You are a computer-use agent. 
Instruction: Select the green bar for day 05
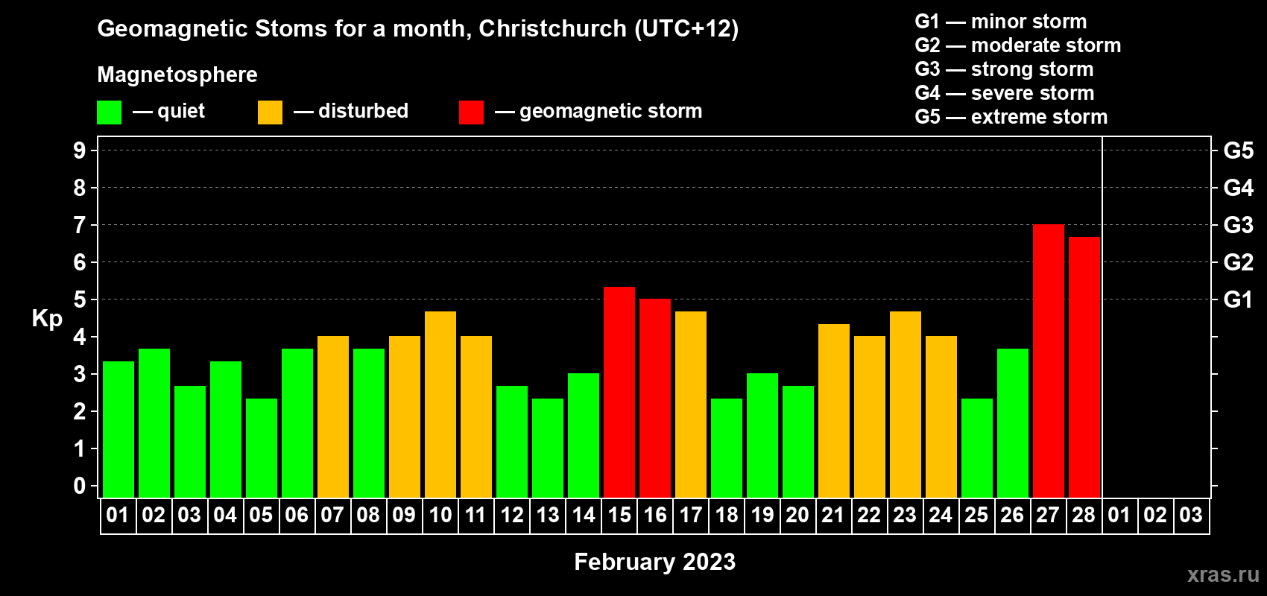coord(262,448)
